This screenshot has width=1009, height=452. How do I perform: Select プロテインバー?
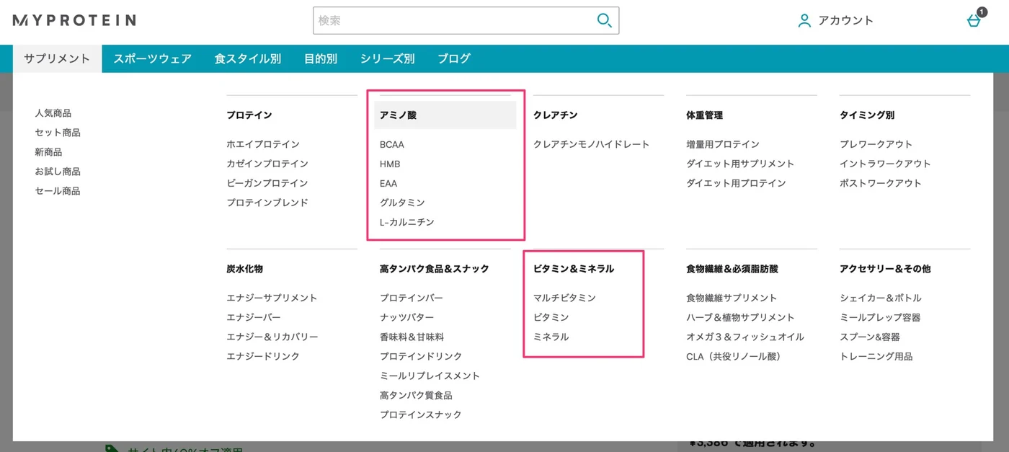click(412, 298)
